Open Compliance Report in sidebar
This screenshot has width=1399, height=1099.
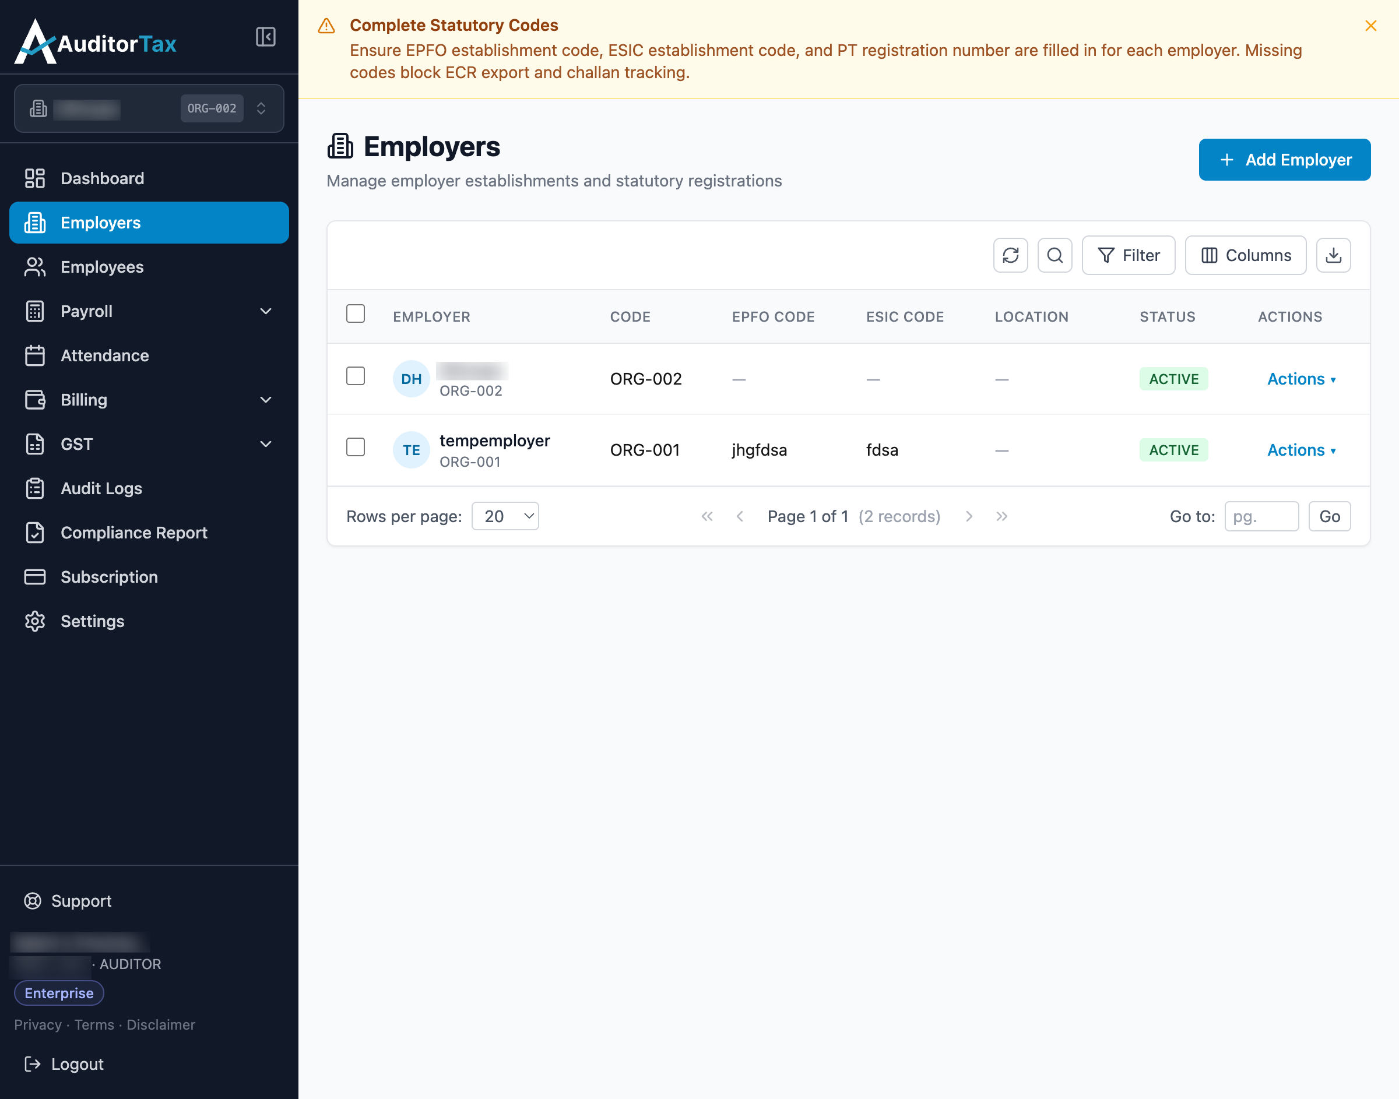149,532
